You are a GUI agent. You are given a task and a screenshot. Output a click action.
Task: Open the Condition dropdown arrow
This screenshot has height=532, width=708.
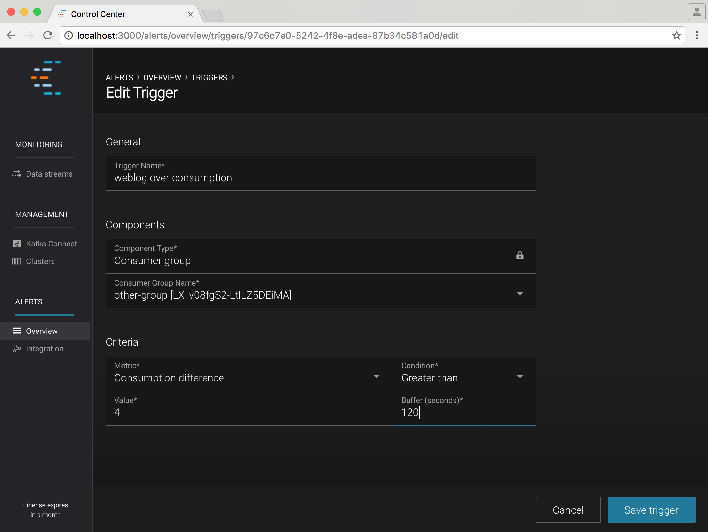click(520, 377)
